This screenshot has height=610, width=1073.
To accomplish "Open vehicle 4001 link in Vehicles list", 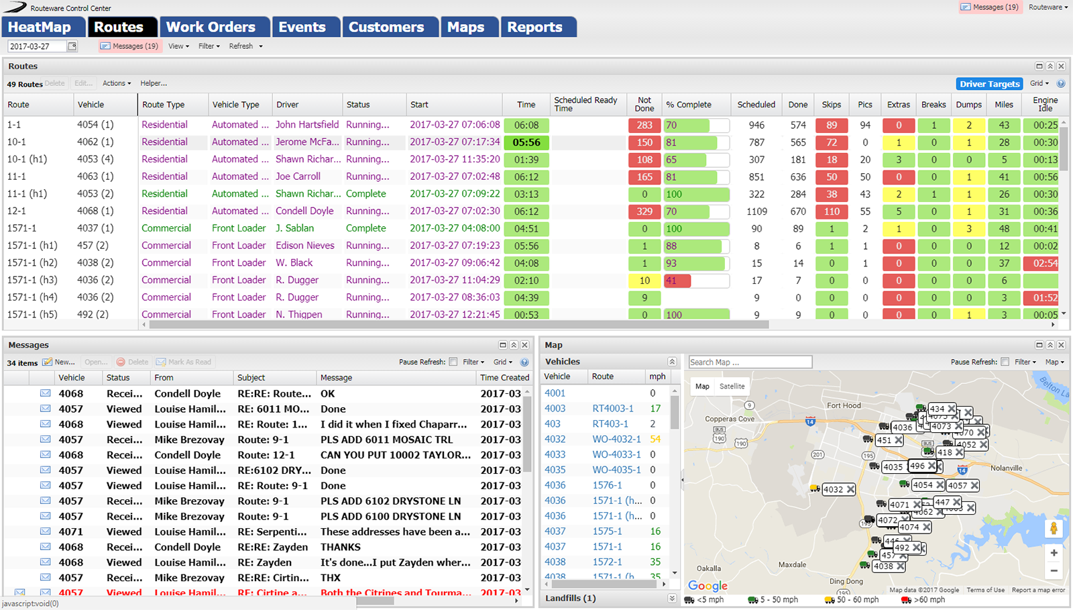I will (x=555, y=393).
